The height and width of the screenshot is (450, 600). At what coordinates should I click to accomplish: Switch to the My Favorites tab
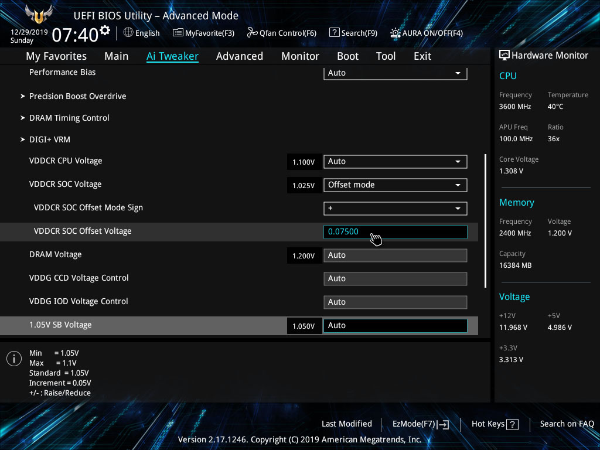(56, 56)
